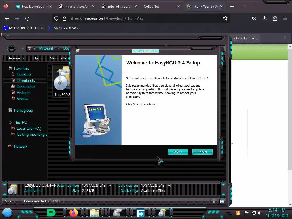Image resolution: width=292 pixels, height=219 pixels.
Task: Open the Save to Pocket icon
Action: click(254, 18)
